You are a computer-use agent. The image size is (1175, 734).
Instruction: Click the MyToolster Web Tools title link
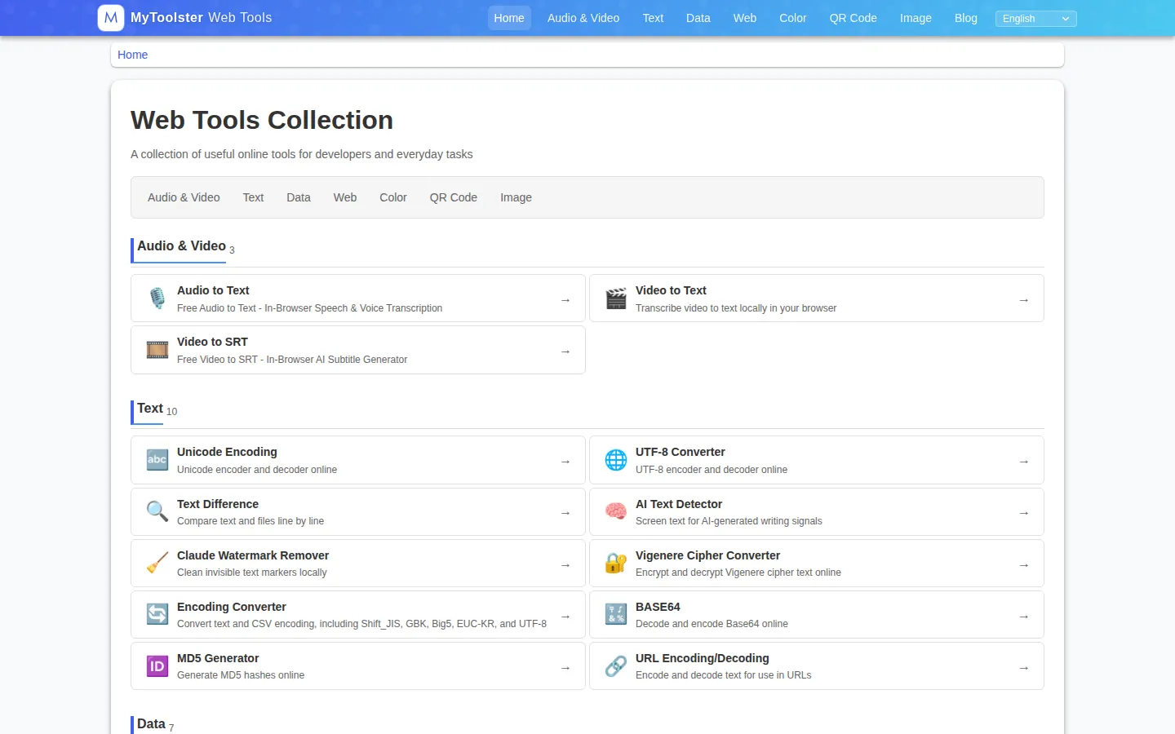pyautogui.click(x=201, y=18)
